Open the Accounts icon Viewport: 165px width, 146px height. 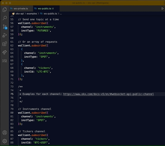pyautogui.click(x=5, y=133)
